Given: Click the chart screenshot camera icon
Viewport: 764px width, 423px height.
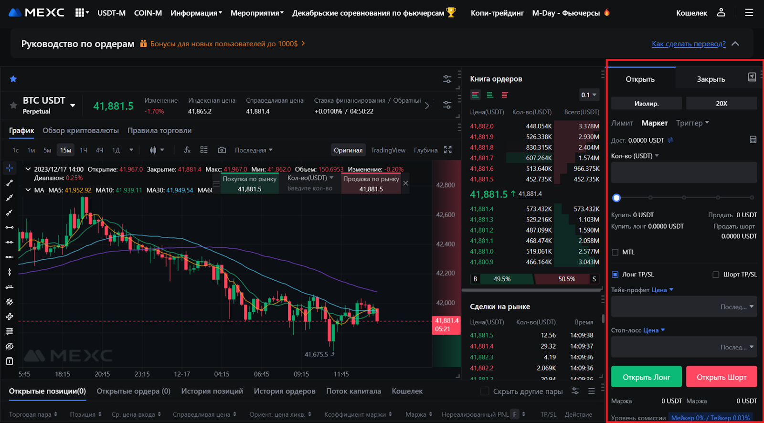Looking at the screenshot, I should (222, 150).
